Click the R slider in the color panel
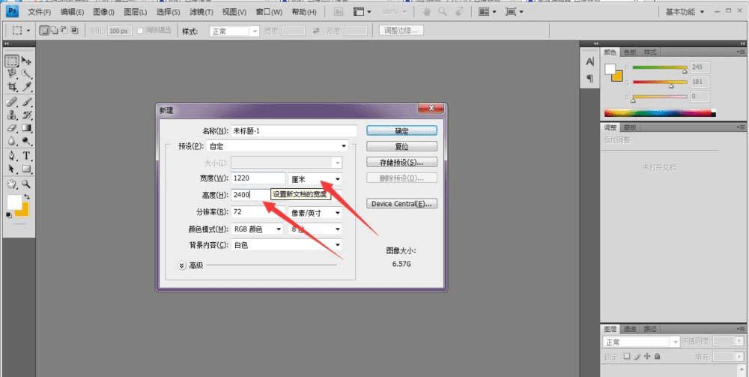Viewport: 749px width, 377px height. 660,68
